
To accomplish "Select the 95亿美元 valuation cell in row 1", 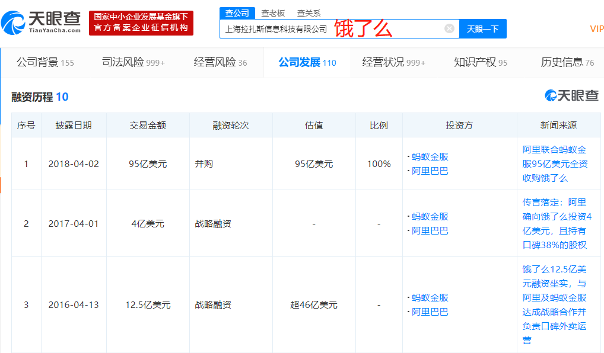I will click(x=314, y=164).
